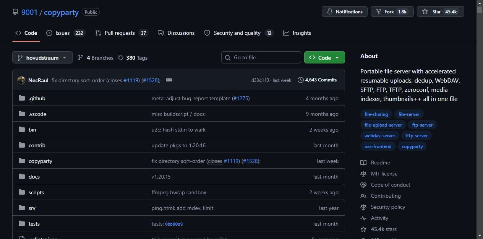Open 'ping.html: add mdev, limit' commit message

click(182, 208)
